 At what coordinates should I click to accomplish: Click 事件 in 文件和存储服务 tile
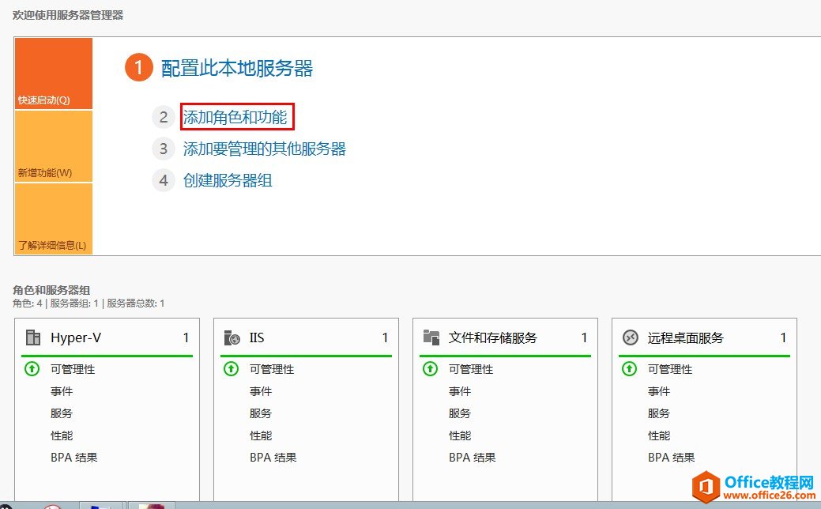click(459, 391)
